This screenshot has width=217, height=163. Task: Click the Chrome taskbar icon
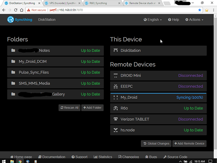[20, 161]
